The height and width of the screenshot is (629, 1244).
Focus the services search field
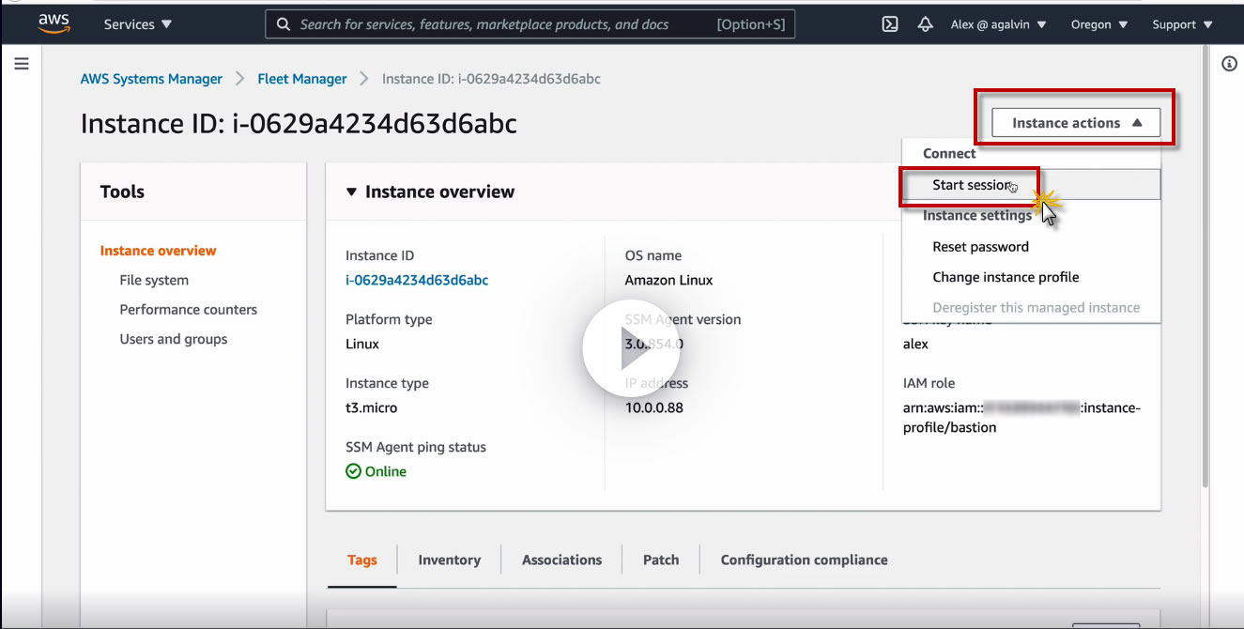tap(530, 24)
